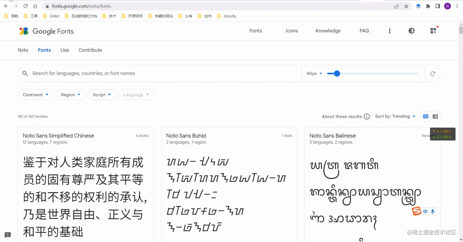
Task: Toggle the dark theme icon
Action: tap(412, 31)
